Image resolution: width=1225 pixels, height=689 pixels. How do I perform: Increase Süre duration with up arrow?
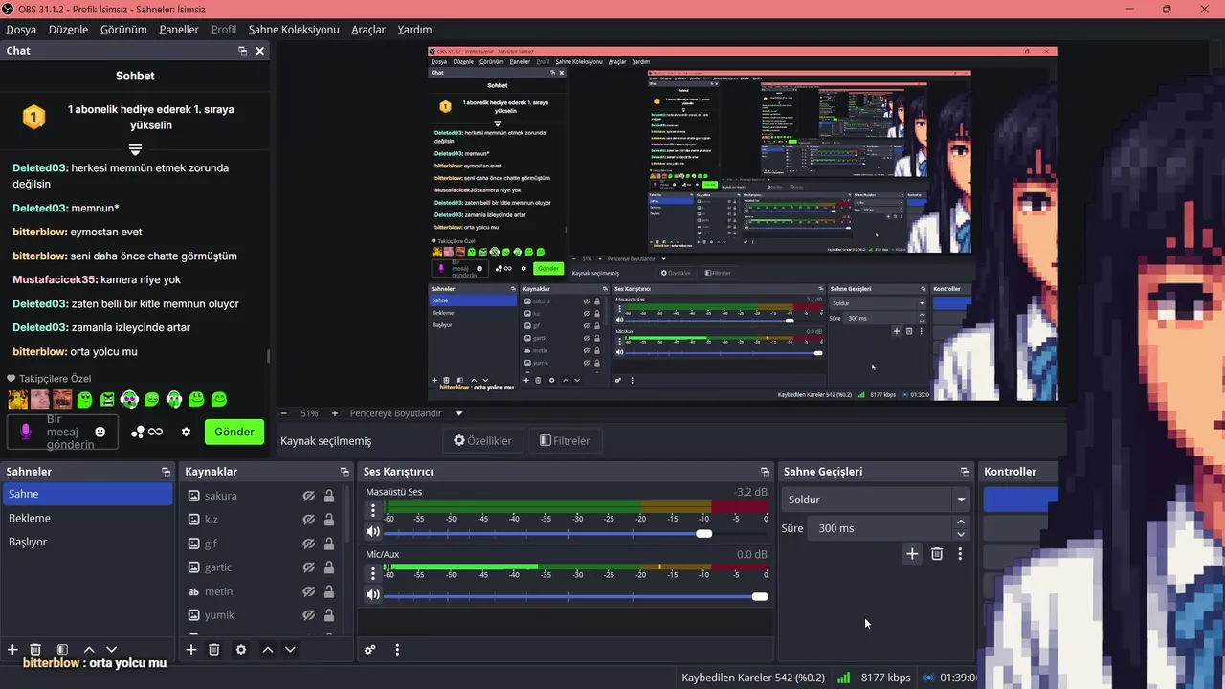[961, 522]
